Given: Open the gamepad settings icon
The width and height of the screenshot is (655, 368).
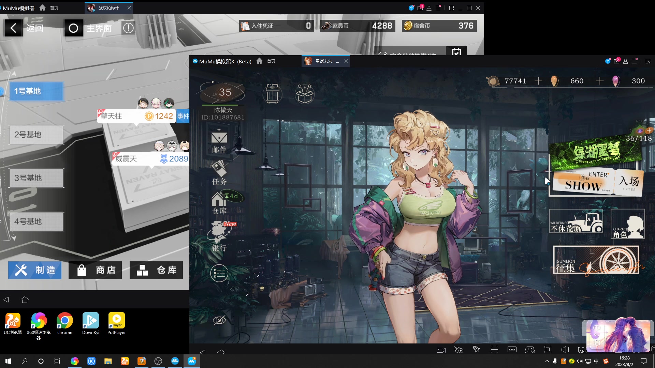Looking at the screenshot, I should [530, 350].
